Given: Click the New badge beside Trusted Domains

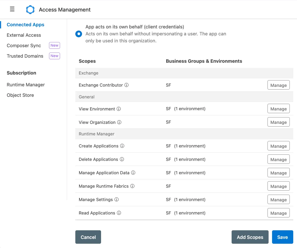Looking at the screenshot, I should [55, 56].
